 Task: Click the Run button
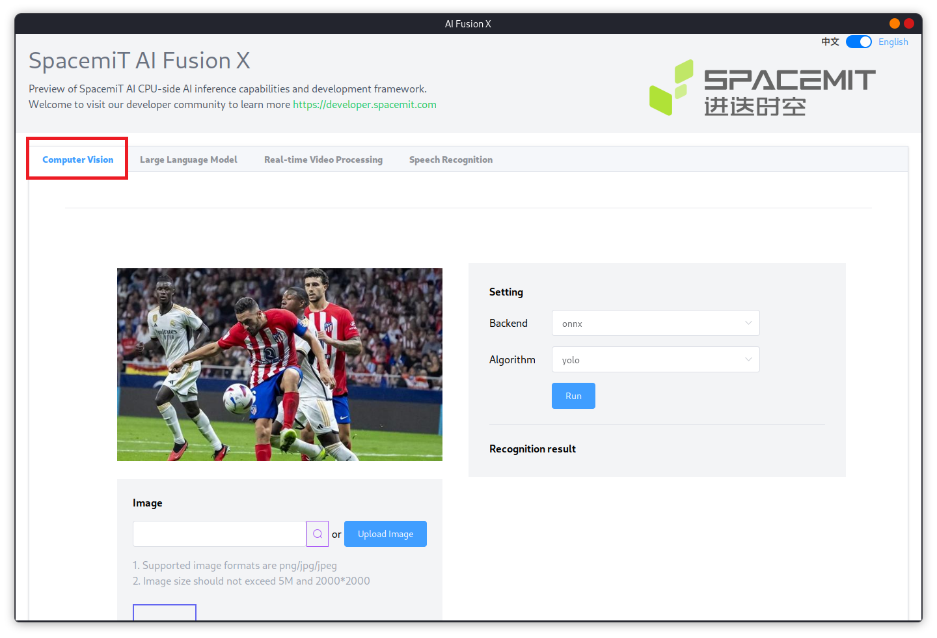coord(573,396)
